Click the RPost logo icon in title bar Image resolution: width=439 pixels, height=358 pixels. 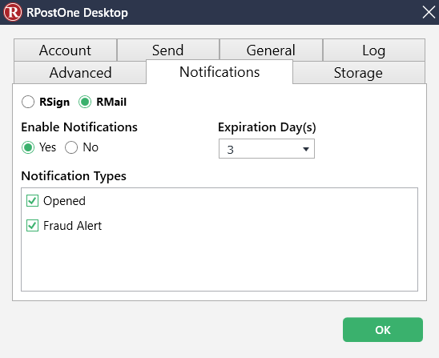coord(13,12)
